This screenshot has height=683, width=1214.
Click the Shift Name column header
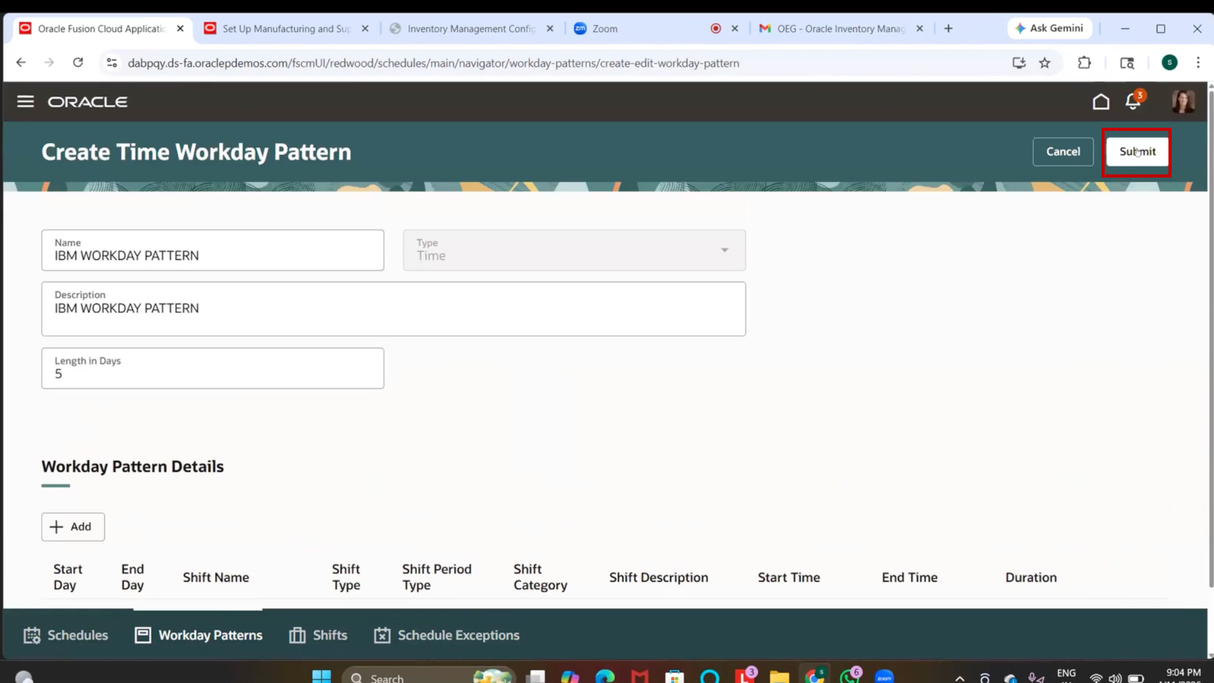(x=216, y=577)
